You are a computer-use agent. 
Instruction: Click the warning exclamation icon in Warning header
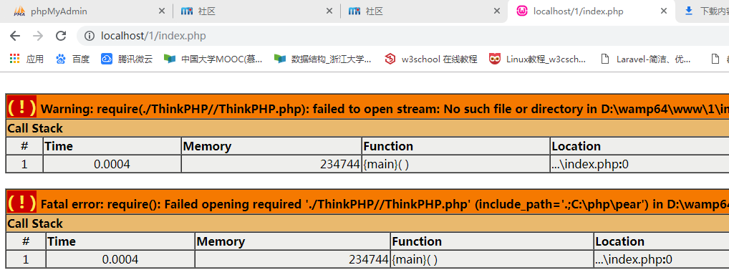click(x=21, y=107)
